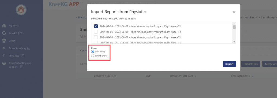The height and width of the screenshot is (98, 277).
Task: Click the Emovi Academy graduation cap icon
Action: [x=4, y=48]
